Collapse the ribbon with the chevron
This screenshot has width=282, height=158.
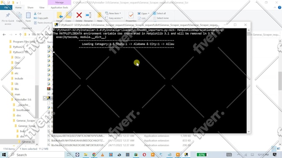[275, 7]
